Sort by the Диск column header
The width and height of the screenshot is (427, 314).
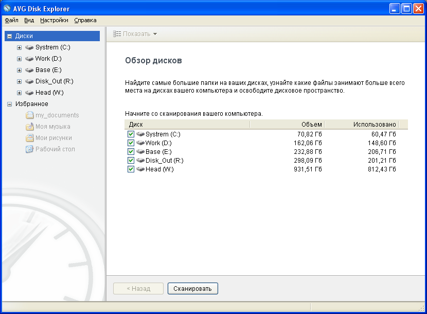tap(187, 124)
